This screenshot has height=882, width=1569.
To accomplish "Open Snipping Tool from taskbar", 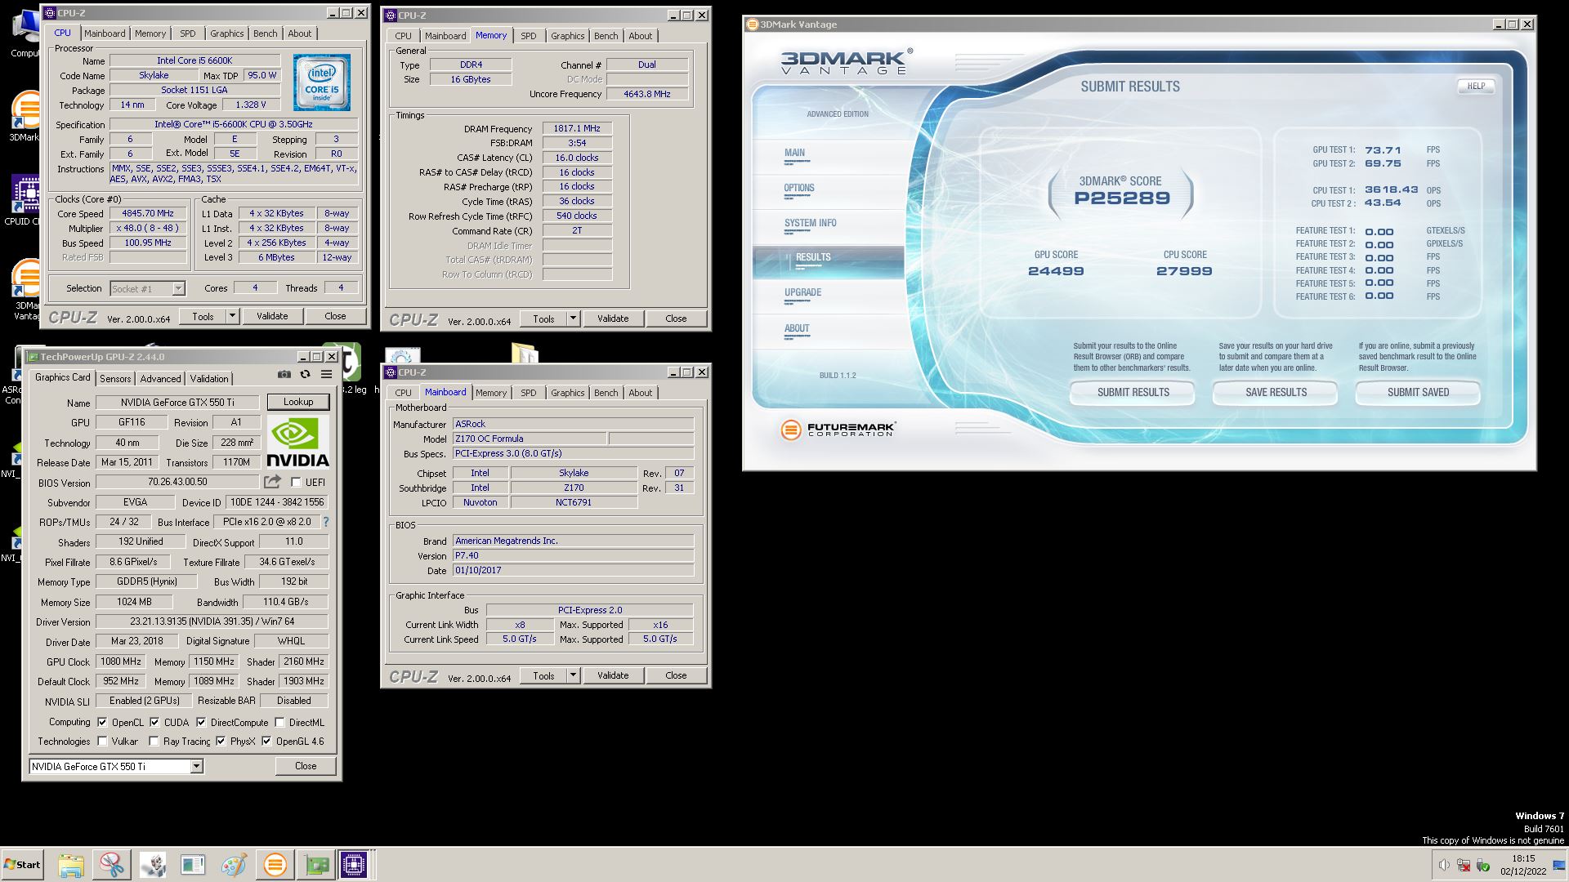I will point(112,864).
